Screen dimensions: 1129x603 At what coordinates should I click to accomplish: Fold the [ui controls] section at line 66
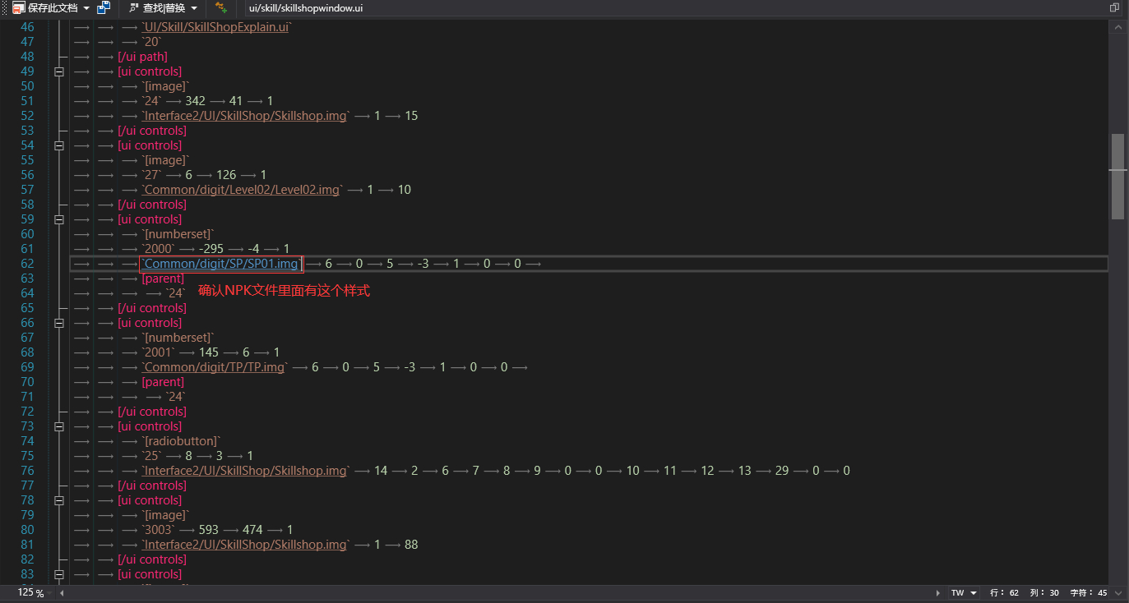58,323
